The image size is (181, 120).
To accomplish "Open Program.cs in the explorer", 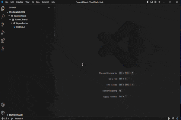I will (x=21, y=27).
